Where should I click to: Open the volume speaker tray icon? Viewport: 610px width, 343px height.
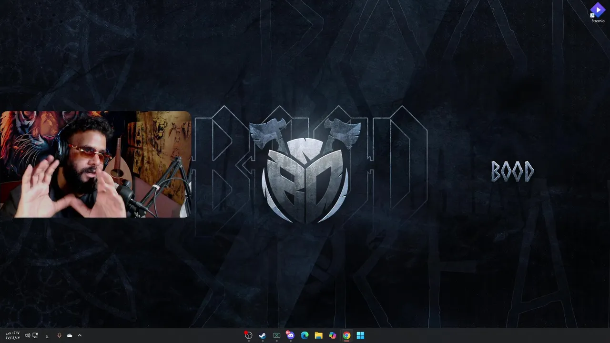pos(27,336)
